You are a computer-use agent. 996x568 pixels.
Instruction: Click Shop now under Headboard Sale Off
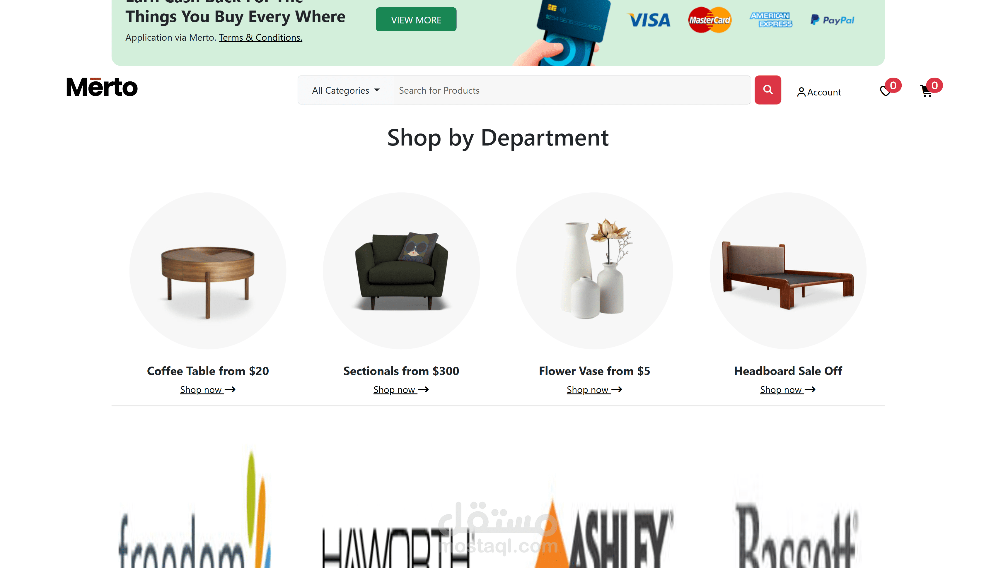point(788,389)
